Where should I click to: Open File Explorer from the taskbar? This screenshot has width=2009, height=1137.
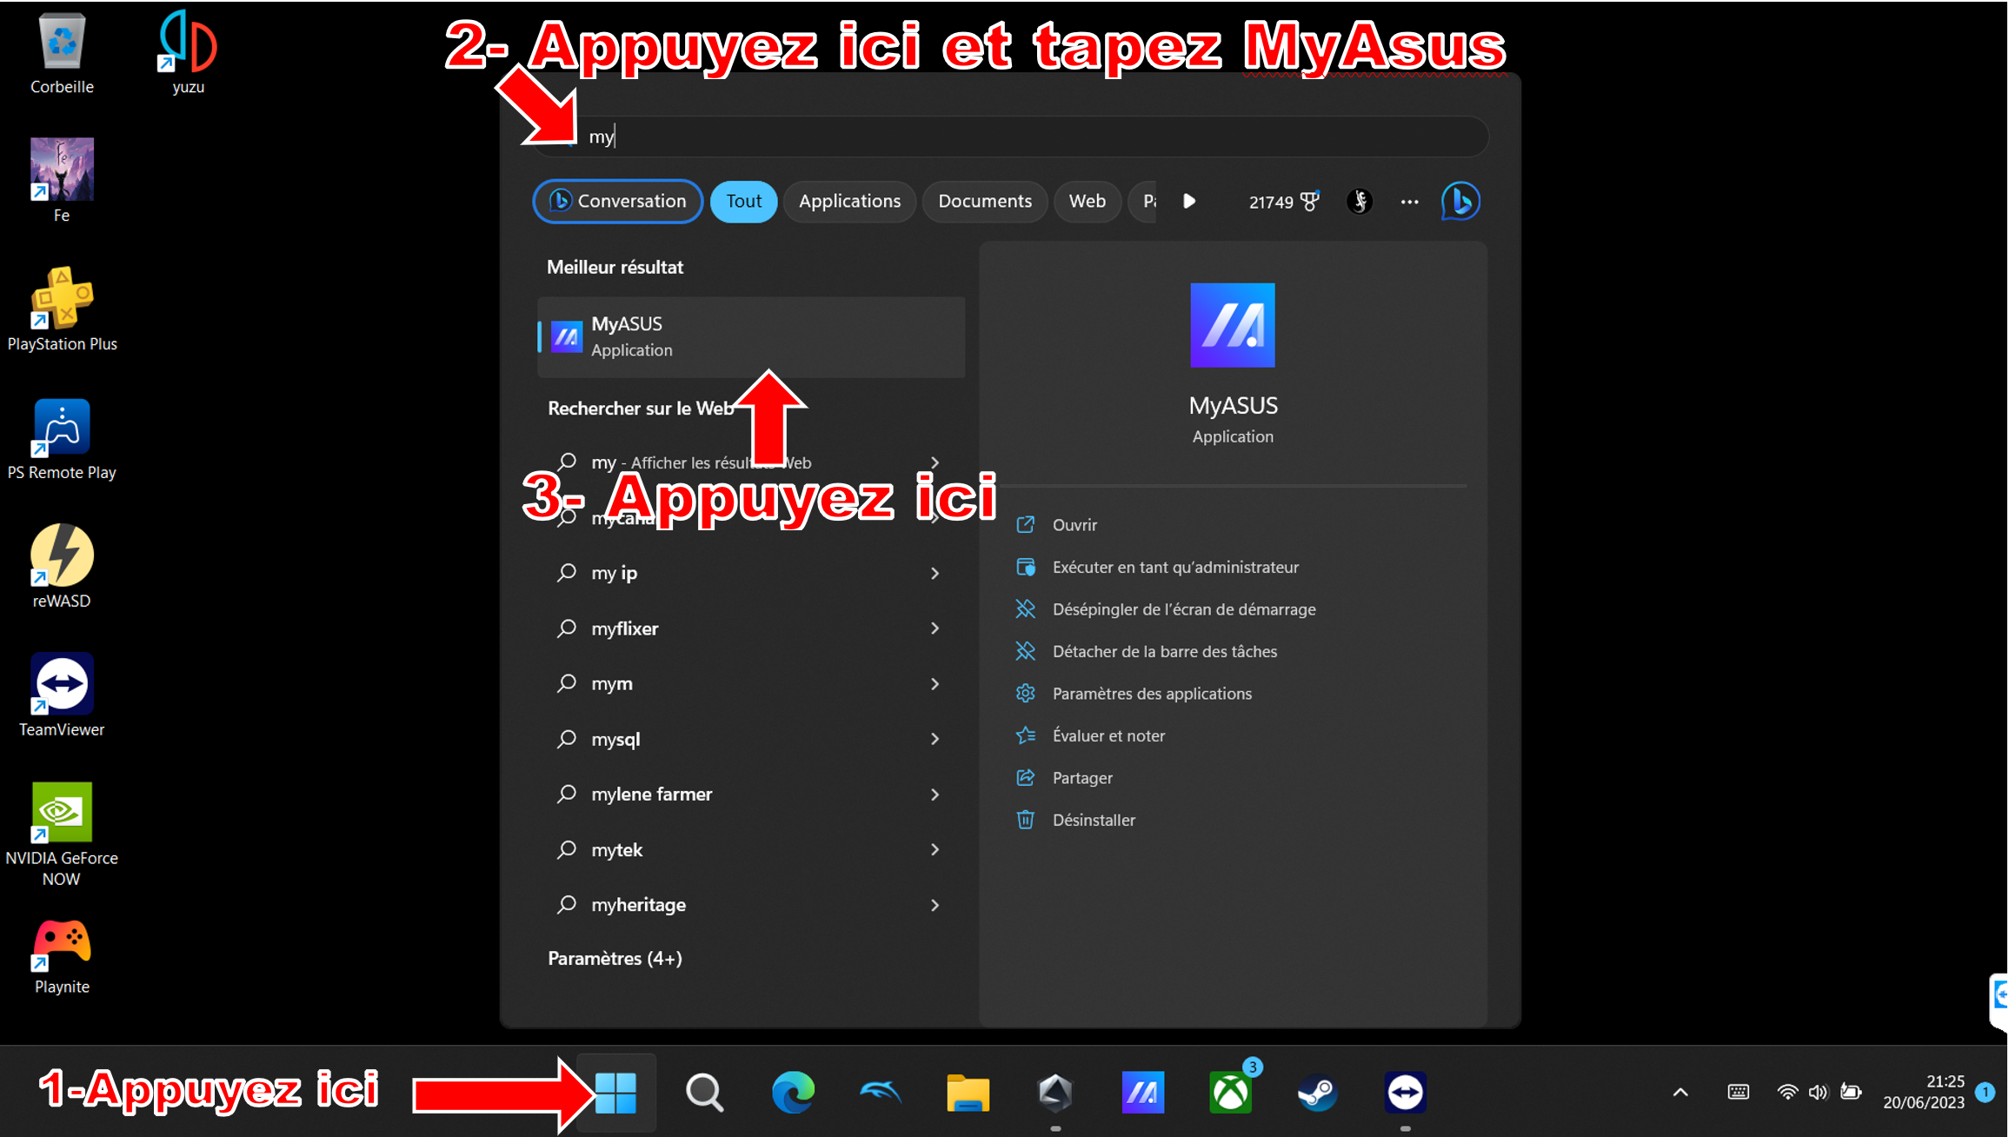968,1092
